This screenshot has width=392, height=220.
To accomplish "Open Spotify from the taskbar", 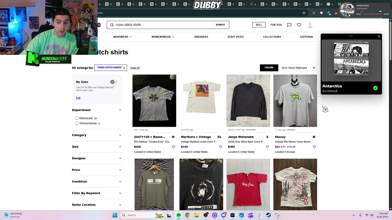I will [179, 215].
